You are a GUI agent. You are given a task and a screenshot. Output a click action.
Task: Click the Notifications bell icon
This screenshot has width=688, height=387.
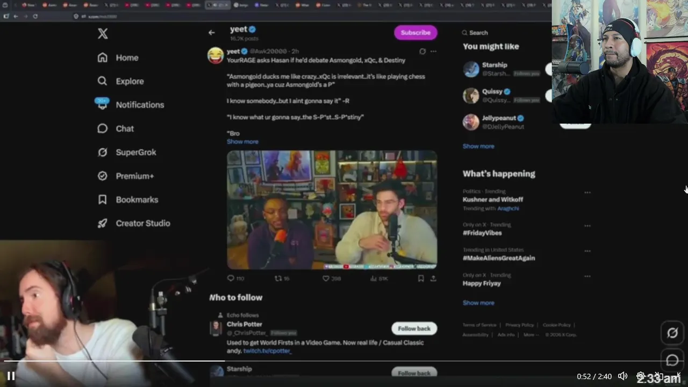(102, 104)
